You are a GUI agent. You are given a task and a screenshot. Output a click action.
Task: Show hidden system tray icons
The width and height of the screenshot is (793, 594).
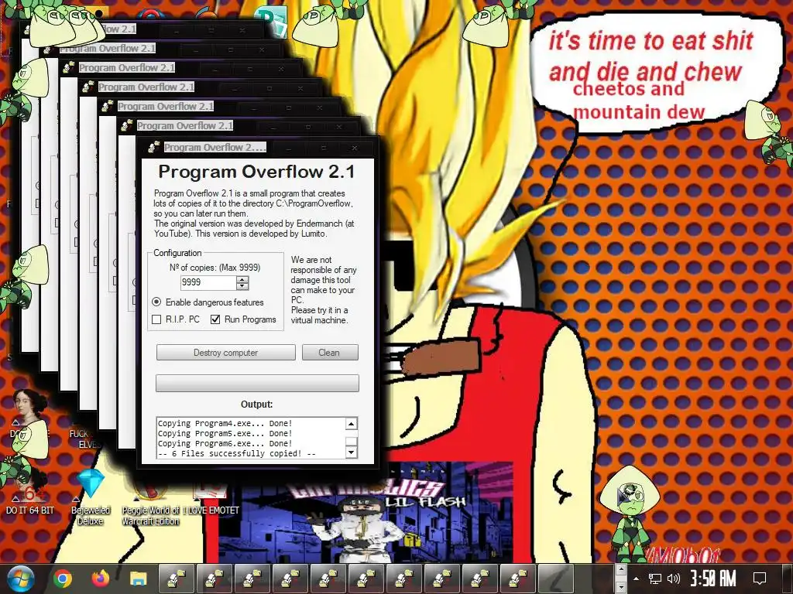[x=637, y=579]
